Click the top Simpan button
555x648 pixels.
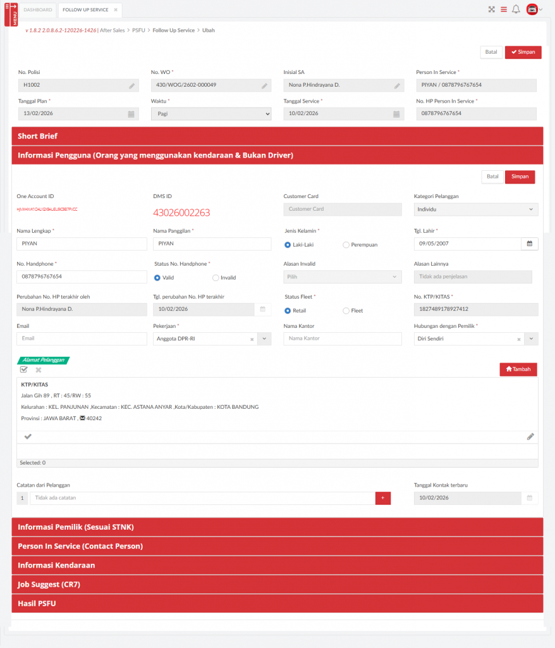point(523,53)
